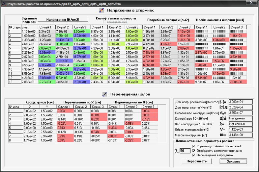Click displacement cell 0.45% in node 5
The width and height of the screenshot is (259, 172).
pyautogui.click(x=150, y=128)
